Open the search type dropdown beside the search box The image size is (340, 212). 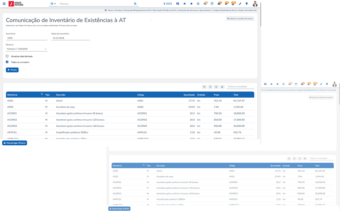pos(53,4)
